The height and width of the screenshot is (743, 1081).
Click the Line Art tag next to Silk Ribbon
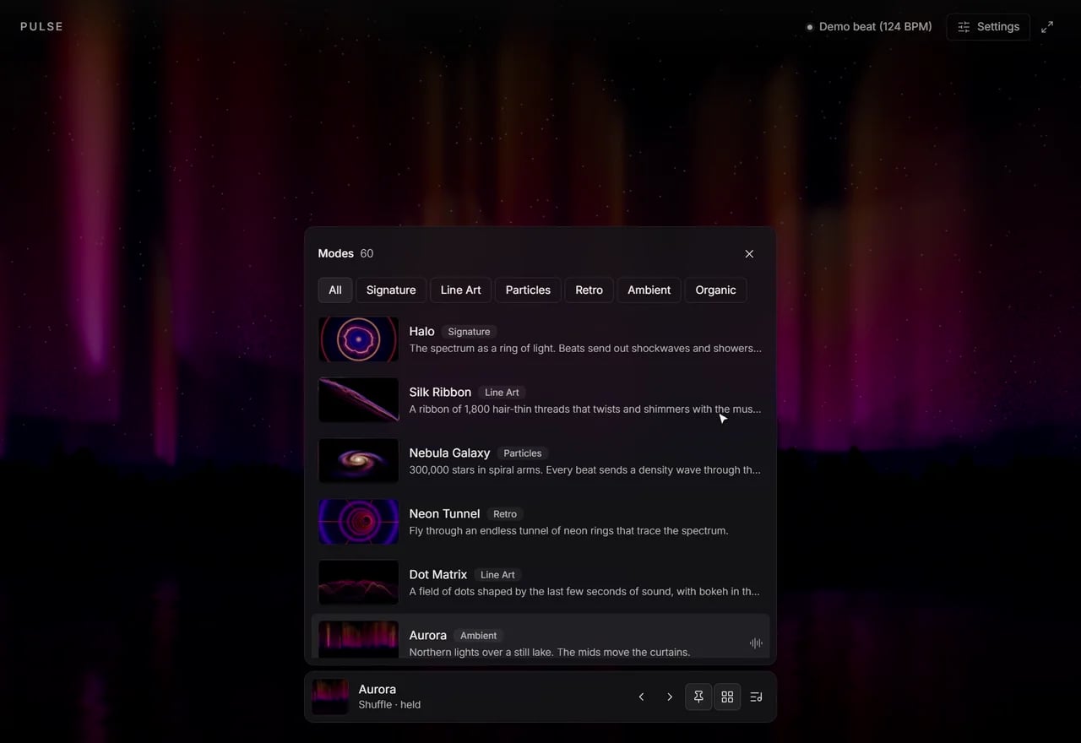click(x=502, y=393)
